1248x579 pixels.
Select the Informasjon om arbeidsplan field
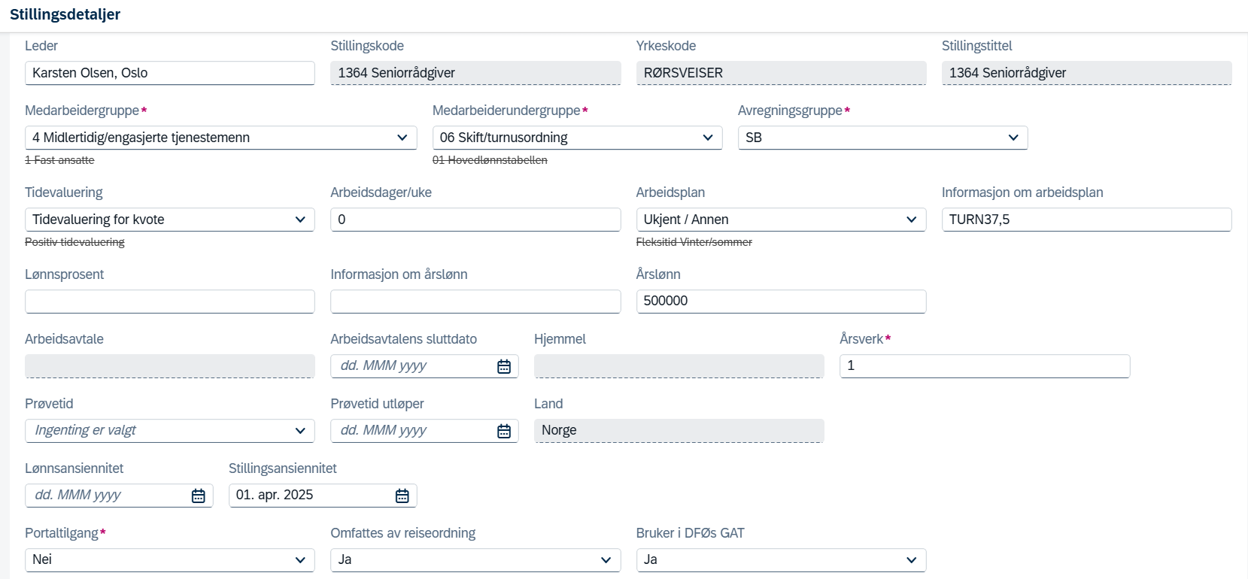(1087, 220)
